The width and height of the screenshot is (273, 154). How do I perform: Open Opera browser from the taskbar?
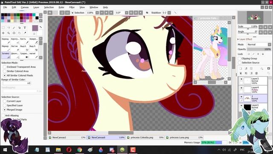pyautogui.click(x=69, y=150)
